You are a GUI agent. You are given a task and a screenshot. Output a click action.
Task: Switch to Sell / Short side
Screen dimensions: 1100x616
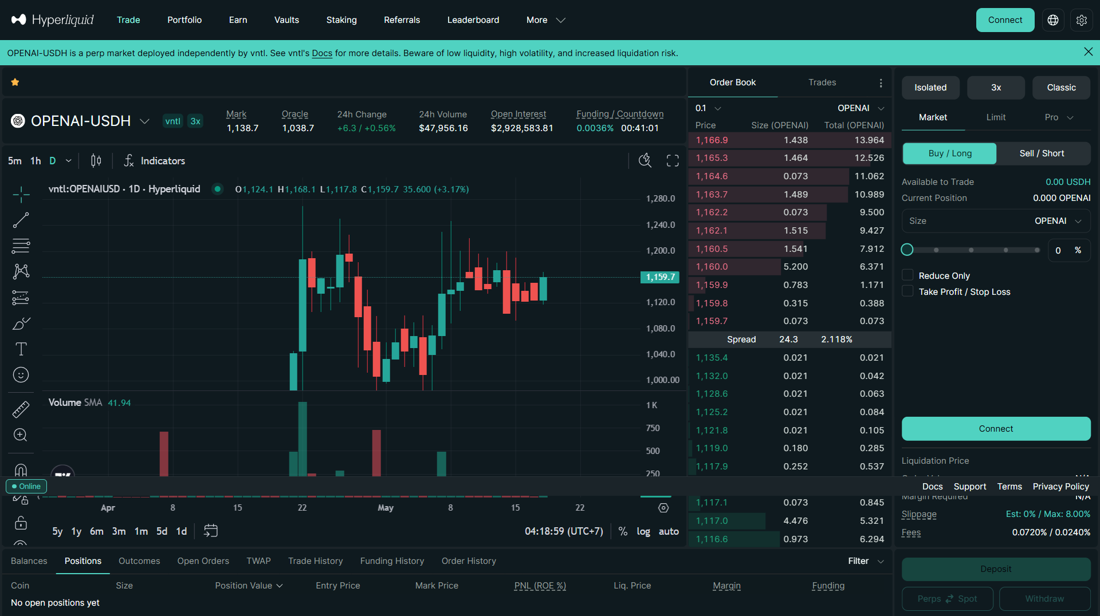(x=1042, y=153)
